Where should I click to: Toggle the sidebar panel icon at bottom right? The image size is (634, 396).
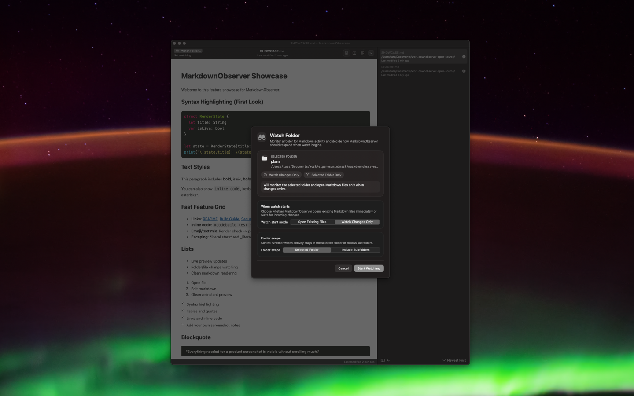coord(383,360)
